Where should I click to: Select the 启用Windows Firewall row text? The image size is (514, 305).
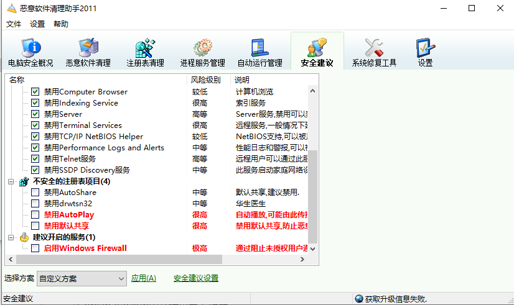(85, 248)
